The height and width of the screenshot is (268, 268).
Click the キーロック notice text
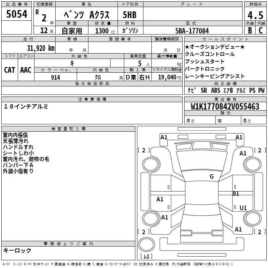click(x=17, y=250)
